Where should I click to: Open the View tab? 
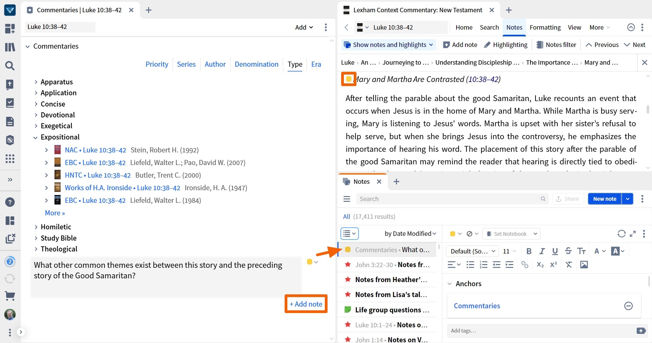tap(574, 27)
